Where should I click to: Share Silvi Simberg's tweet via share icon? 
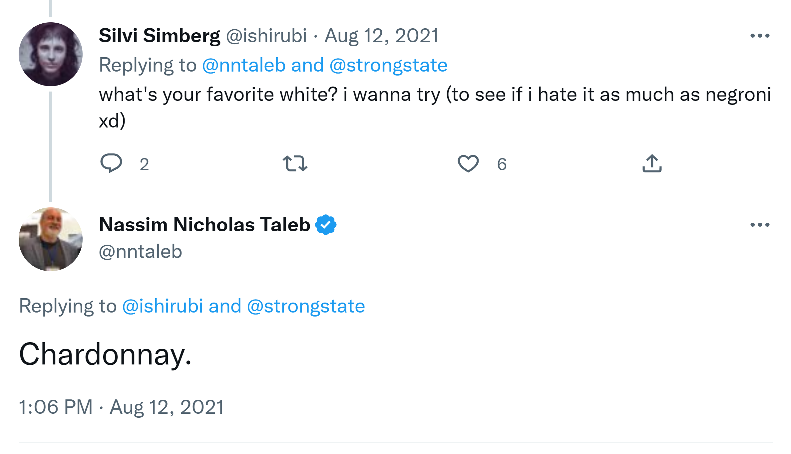pyautogui.click(x=652, y=163)
